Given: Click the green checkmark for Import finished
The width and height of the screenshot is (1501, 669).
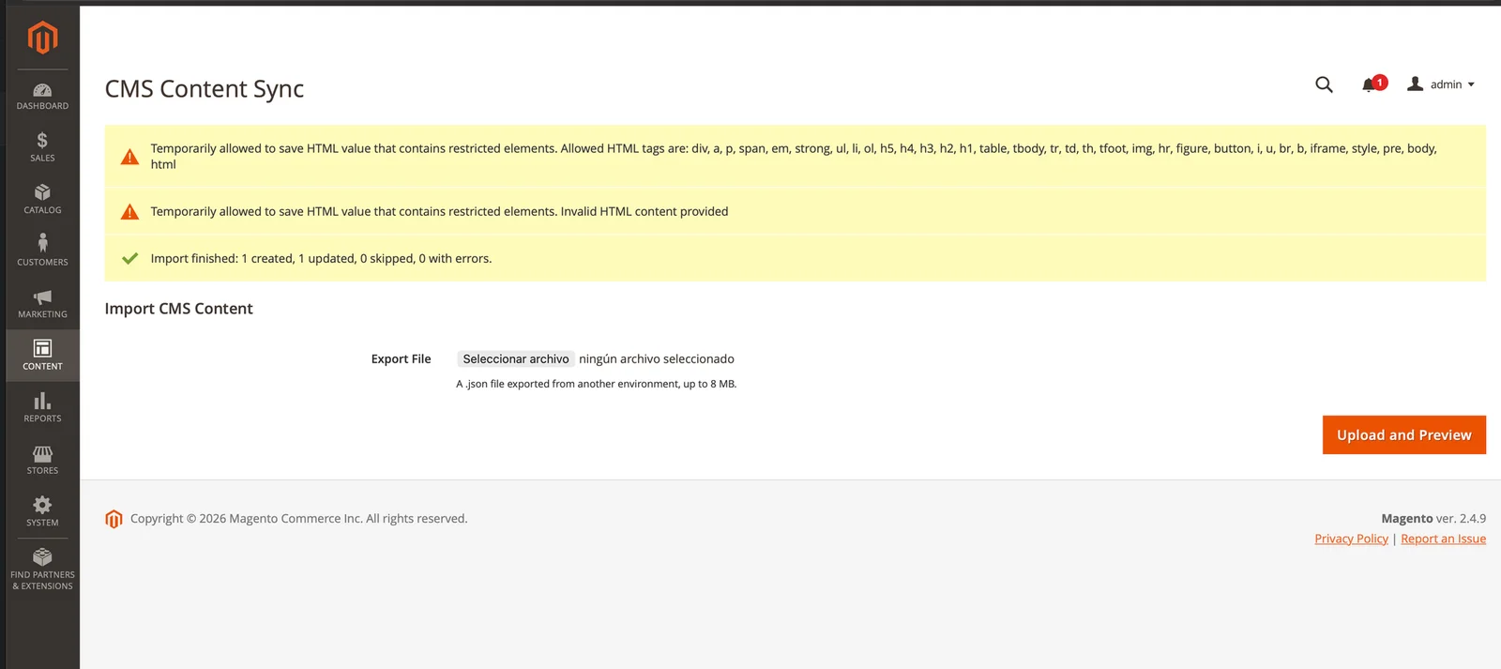Looking at the screenshot, I should tap(130, 258).
